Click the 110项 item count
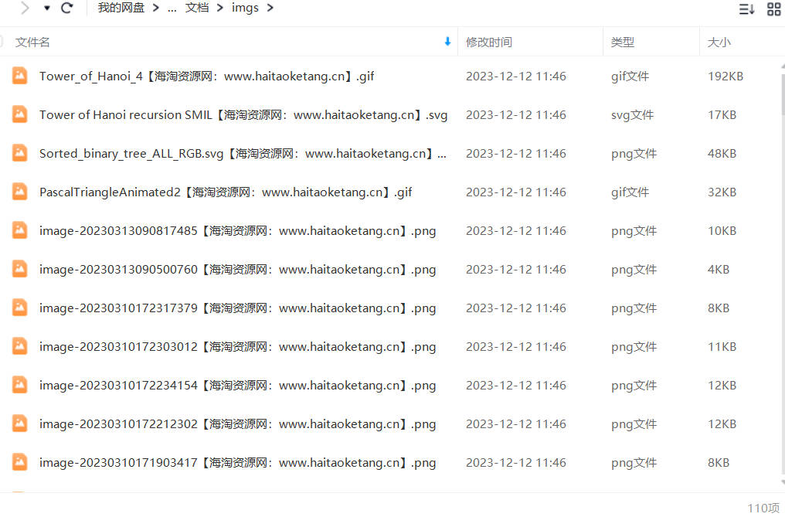The height and width of the screenshot is (517, 785). (763, 508)
